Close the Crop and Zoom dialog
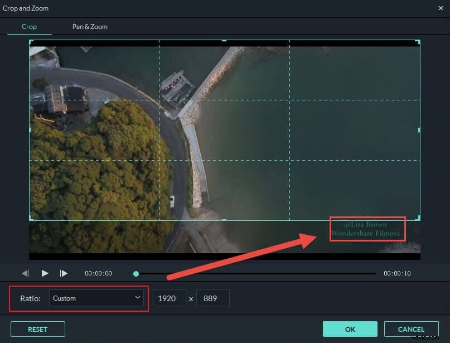This screenshot has height=343, width=450. (x=441, y=8)
